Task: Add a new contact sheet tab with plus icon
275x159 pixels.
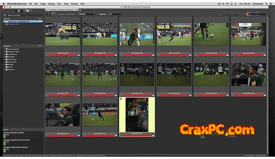Action: tap(80, 11)
